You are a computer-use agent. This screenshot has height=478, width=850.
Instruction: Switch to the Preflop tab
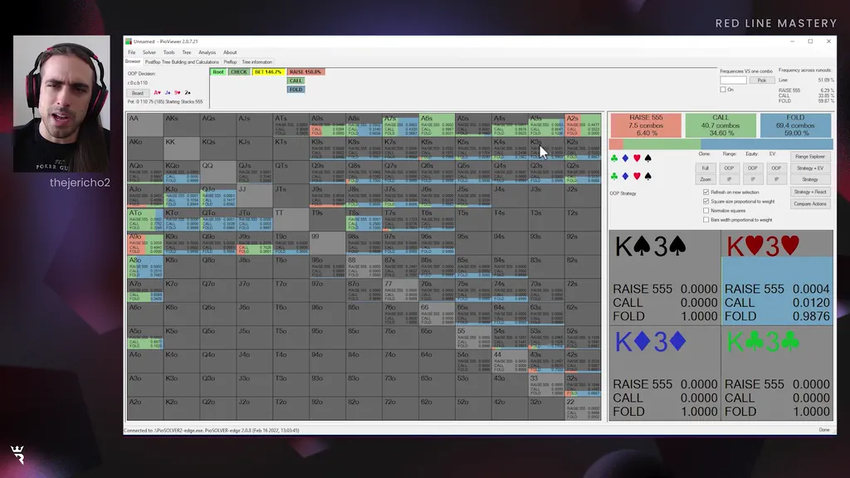click(x=231, y=62)
